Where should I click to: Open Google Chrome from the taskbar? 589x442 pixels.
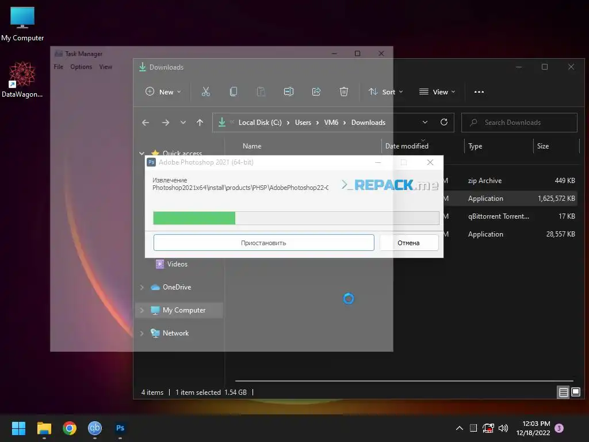click(x=70, y=428)
